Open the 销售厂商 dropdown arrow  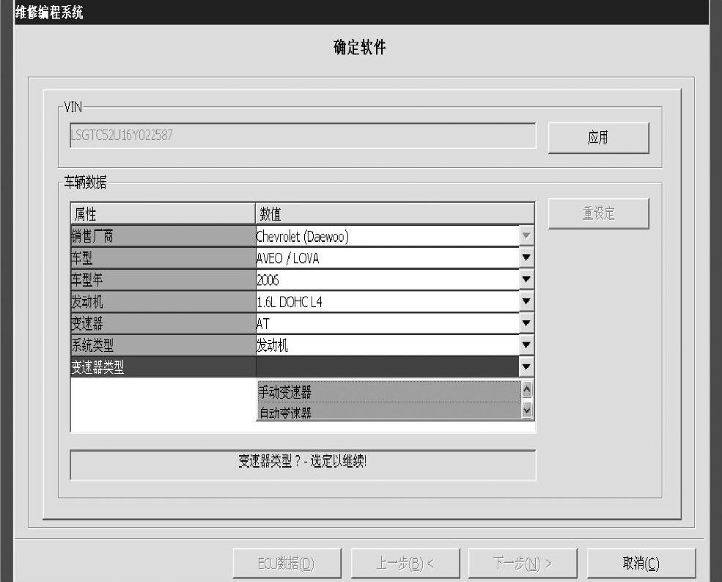526,236
